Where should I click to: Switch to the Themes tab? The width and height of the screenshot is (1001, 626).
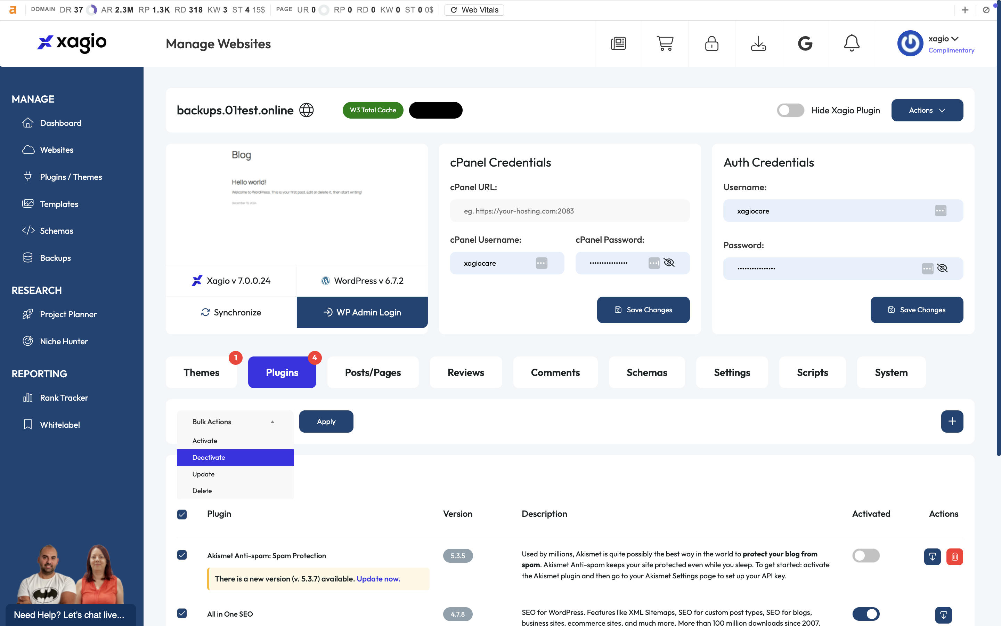pos(202,372)
